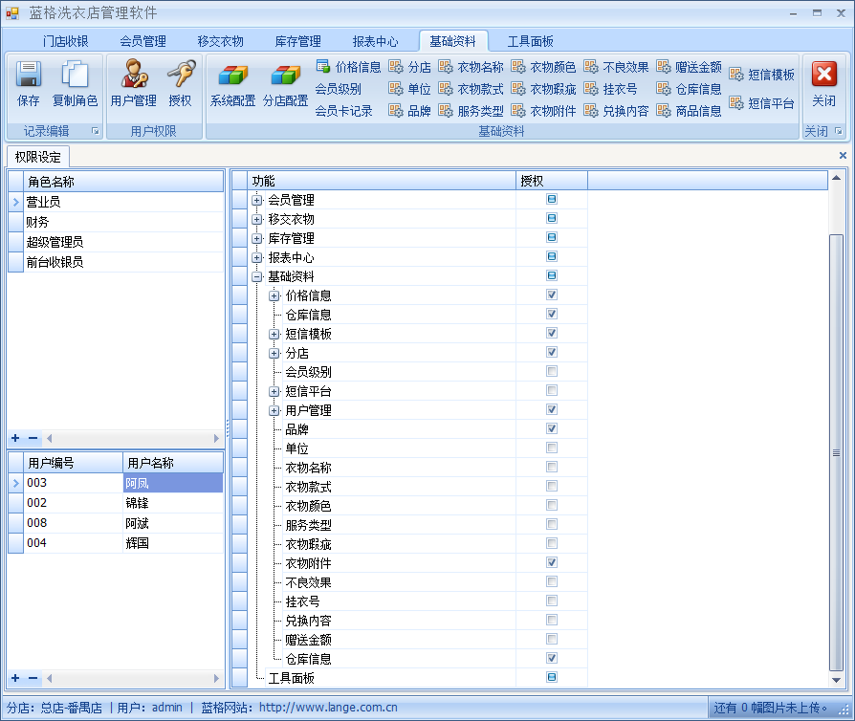Open 不良效果 ribbon item
Viewport: 855px width, 721px height.
coord(616,67)
